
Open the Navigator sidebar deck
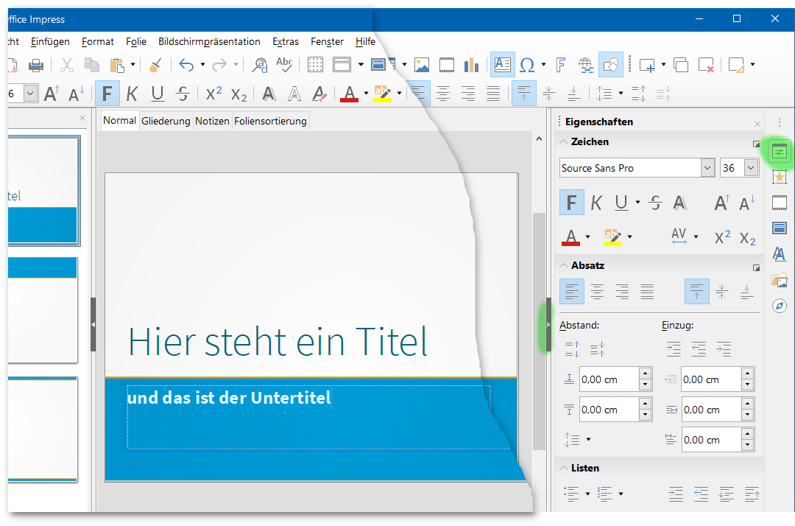[x=780, y=306]
